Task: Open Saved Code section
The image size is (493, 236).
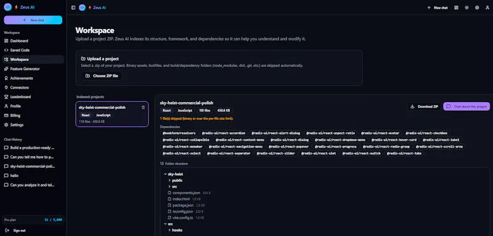Action: (x=33, y=50)
